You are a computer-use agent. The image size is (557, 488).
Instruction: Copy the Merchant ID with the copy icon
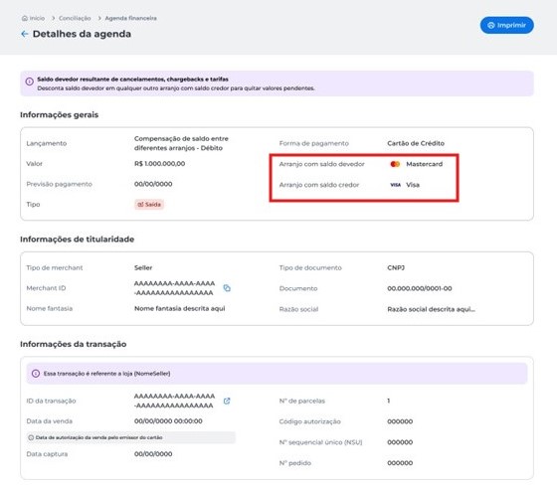(x=227, y=288)
